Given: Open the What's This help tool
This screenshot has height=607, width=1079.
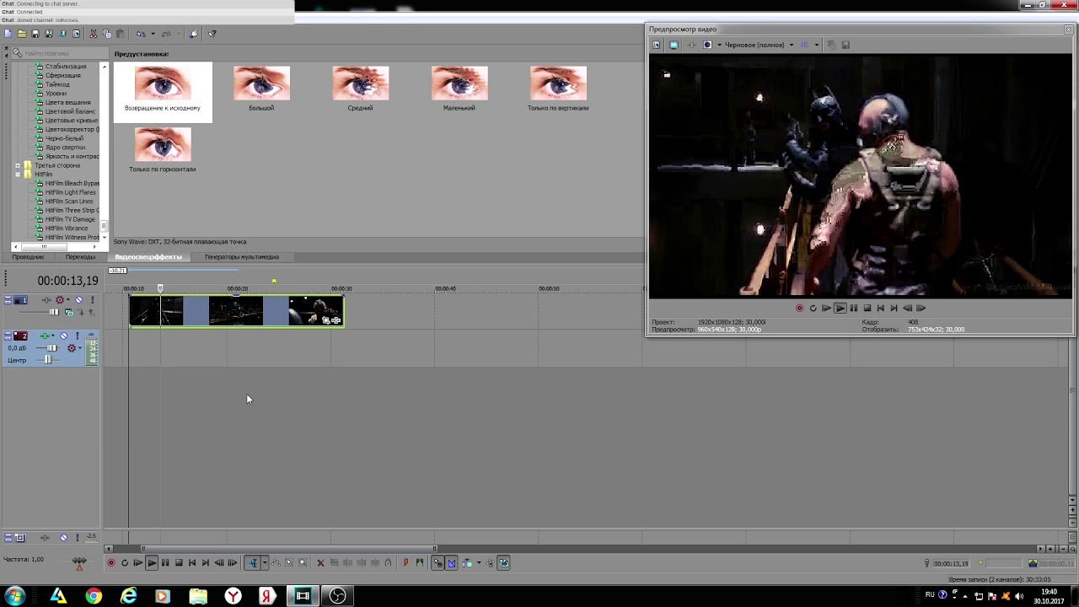Looking at the screenshot, I should click(212, 34).
